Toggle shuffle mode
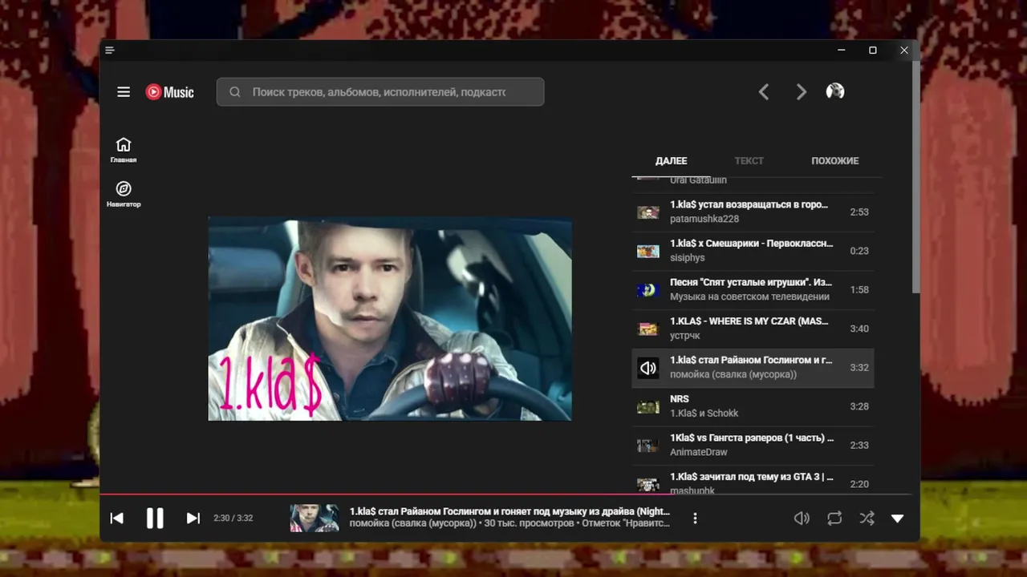 click(x=867, y=518)
